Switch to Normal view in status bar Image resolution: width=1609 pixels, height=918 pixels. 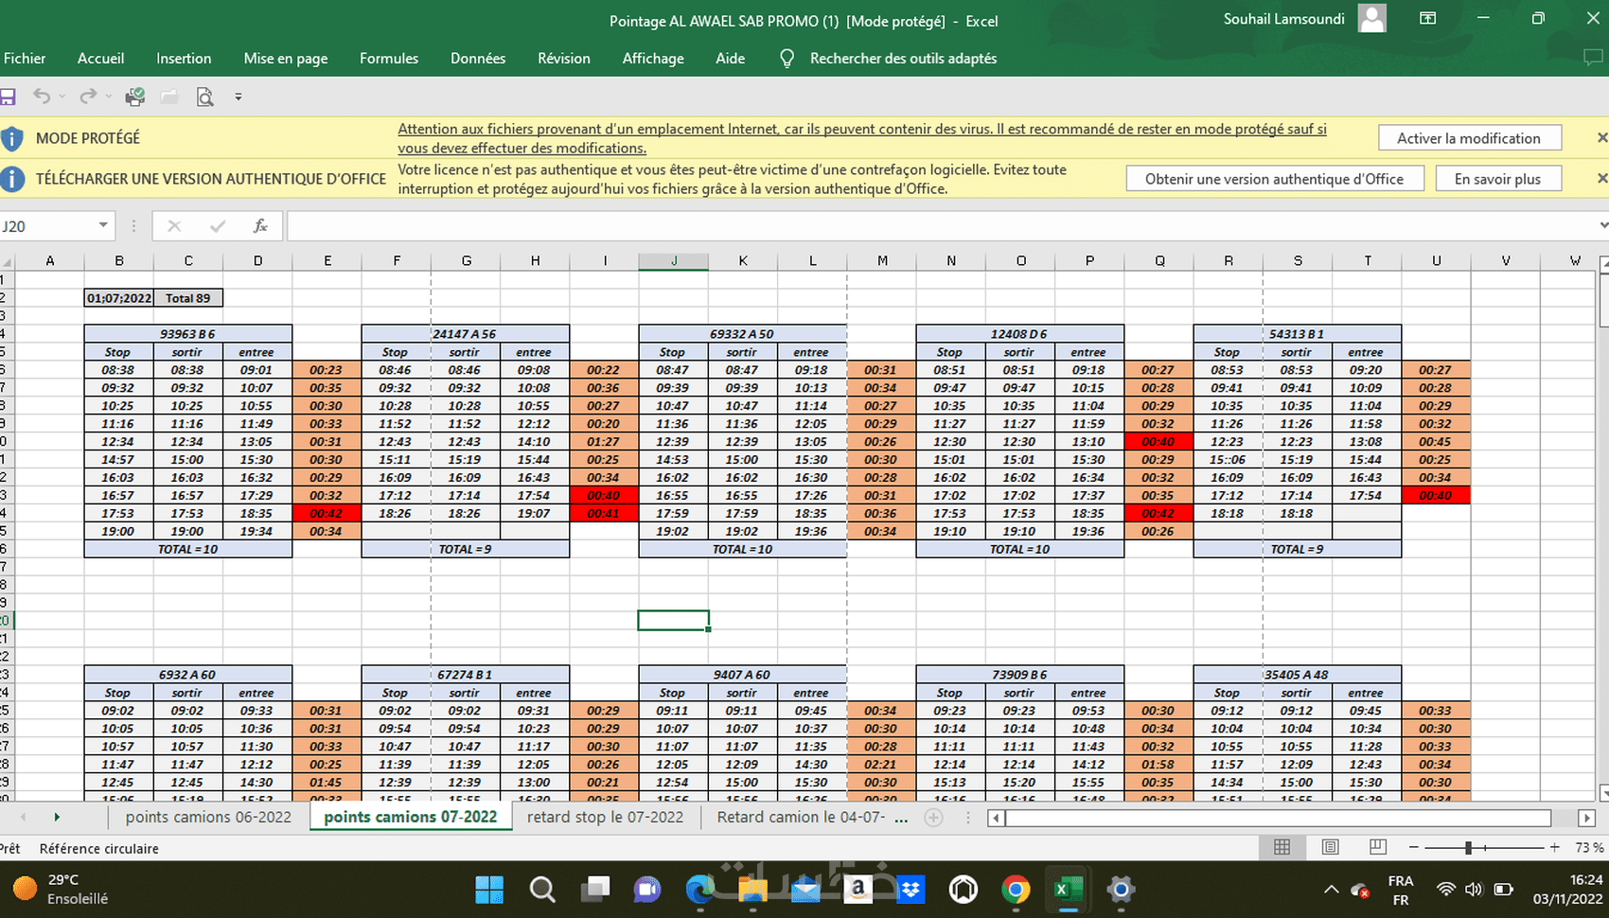click(1282, 847)
